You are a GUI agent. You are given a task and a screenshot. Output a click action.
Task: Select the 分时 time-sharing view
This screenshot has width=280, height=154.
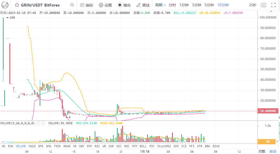[172, 5]
